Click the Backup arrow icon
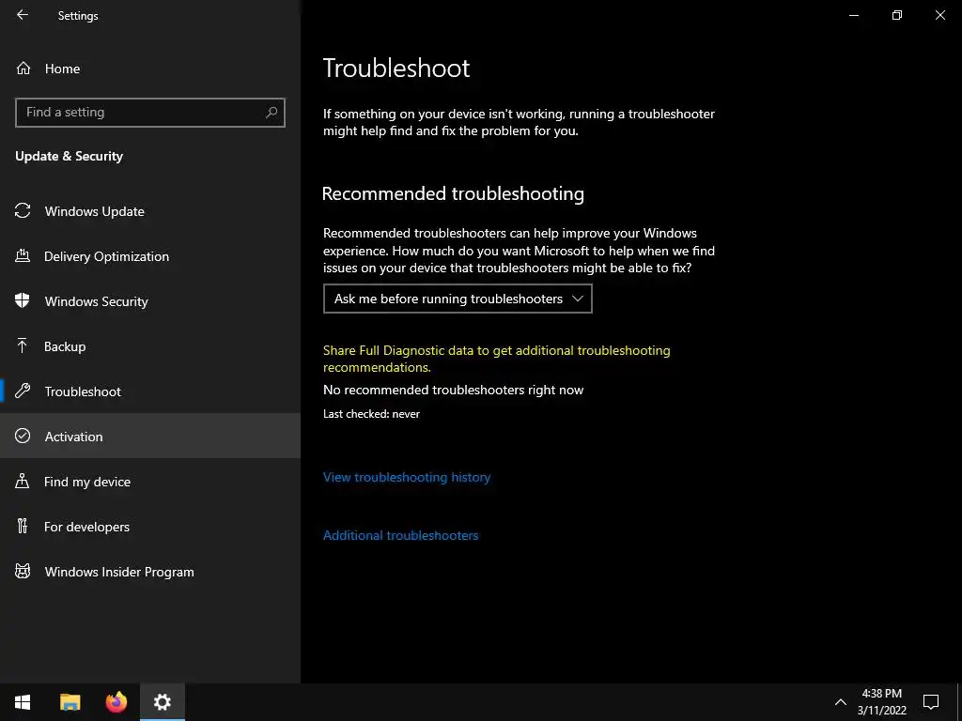 pos(23,346)
